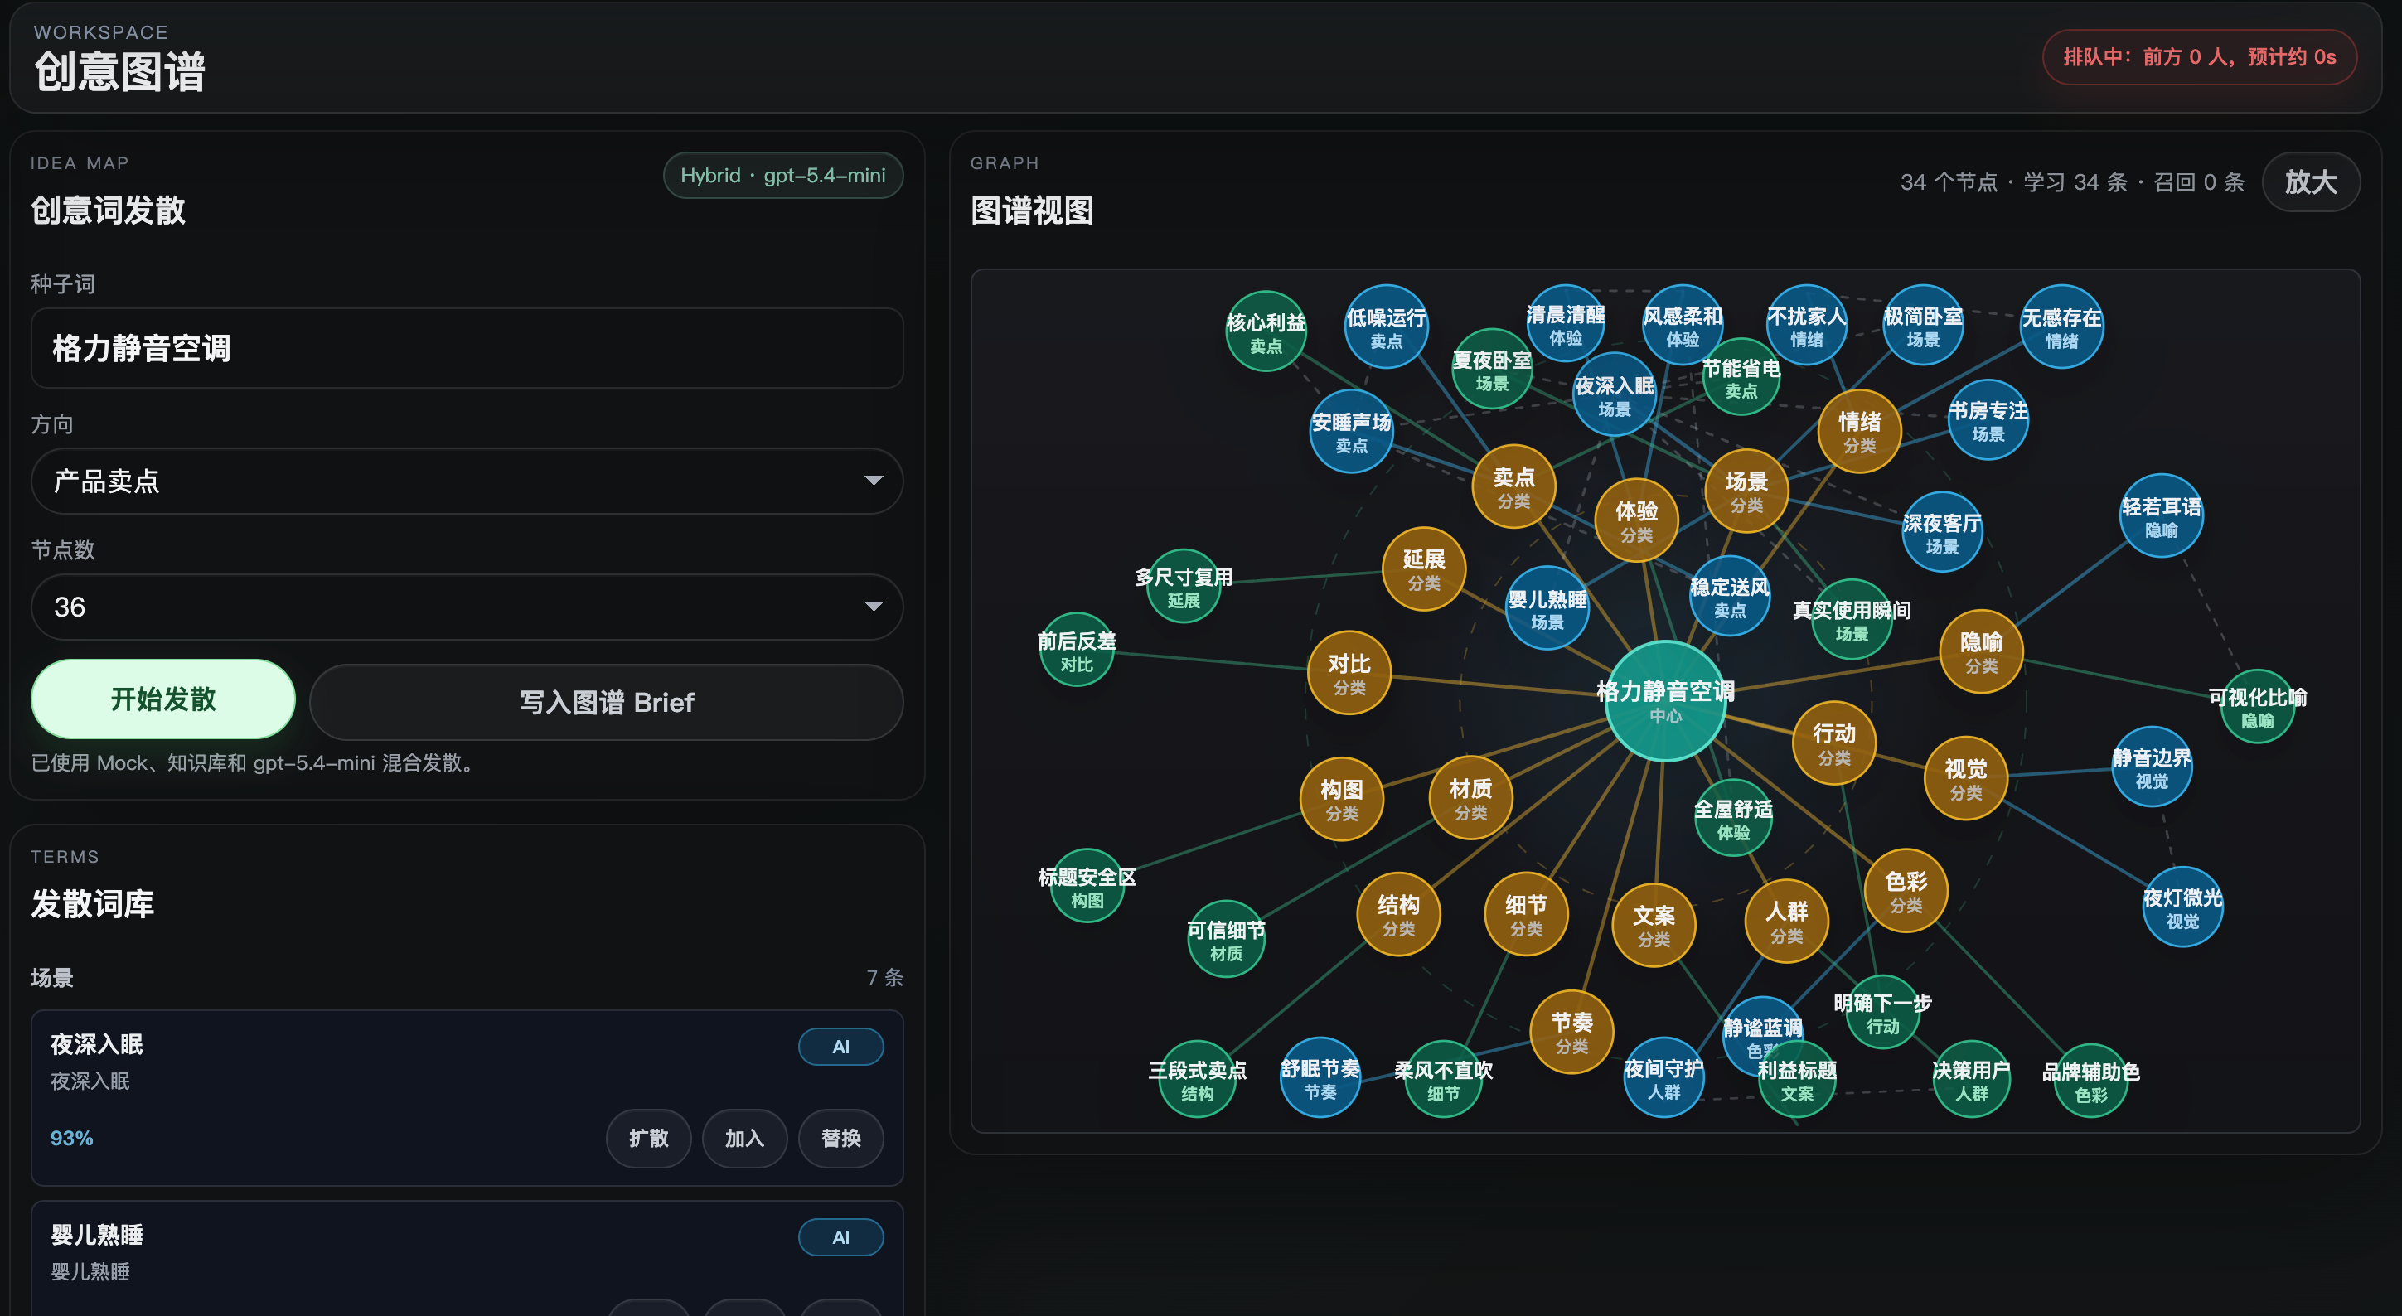This screenshot has height=1316, width=2402.
Task: Select the 低噪运行 graph node
Action: [1386, 327]
